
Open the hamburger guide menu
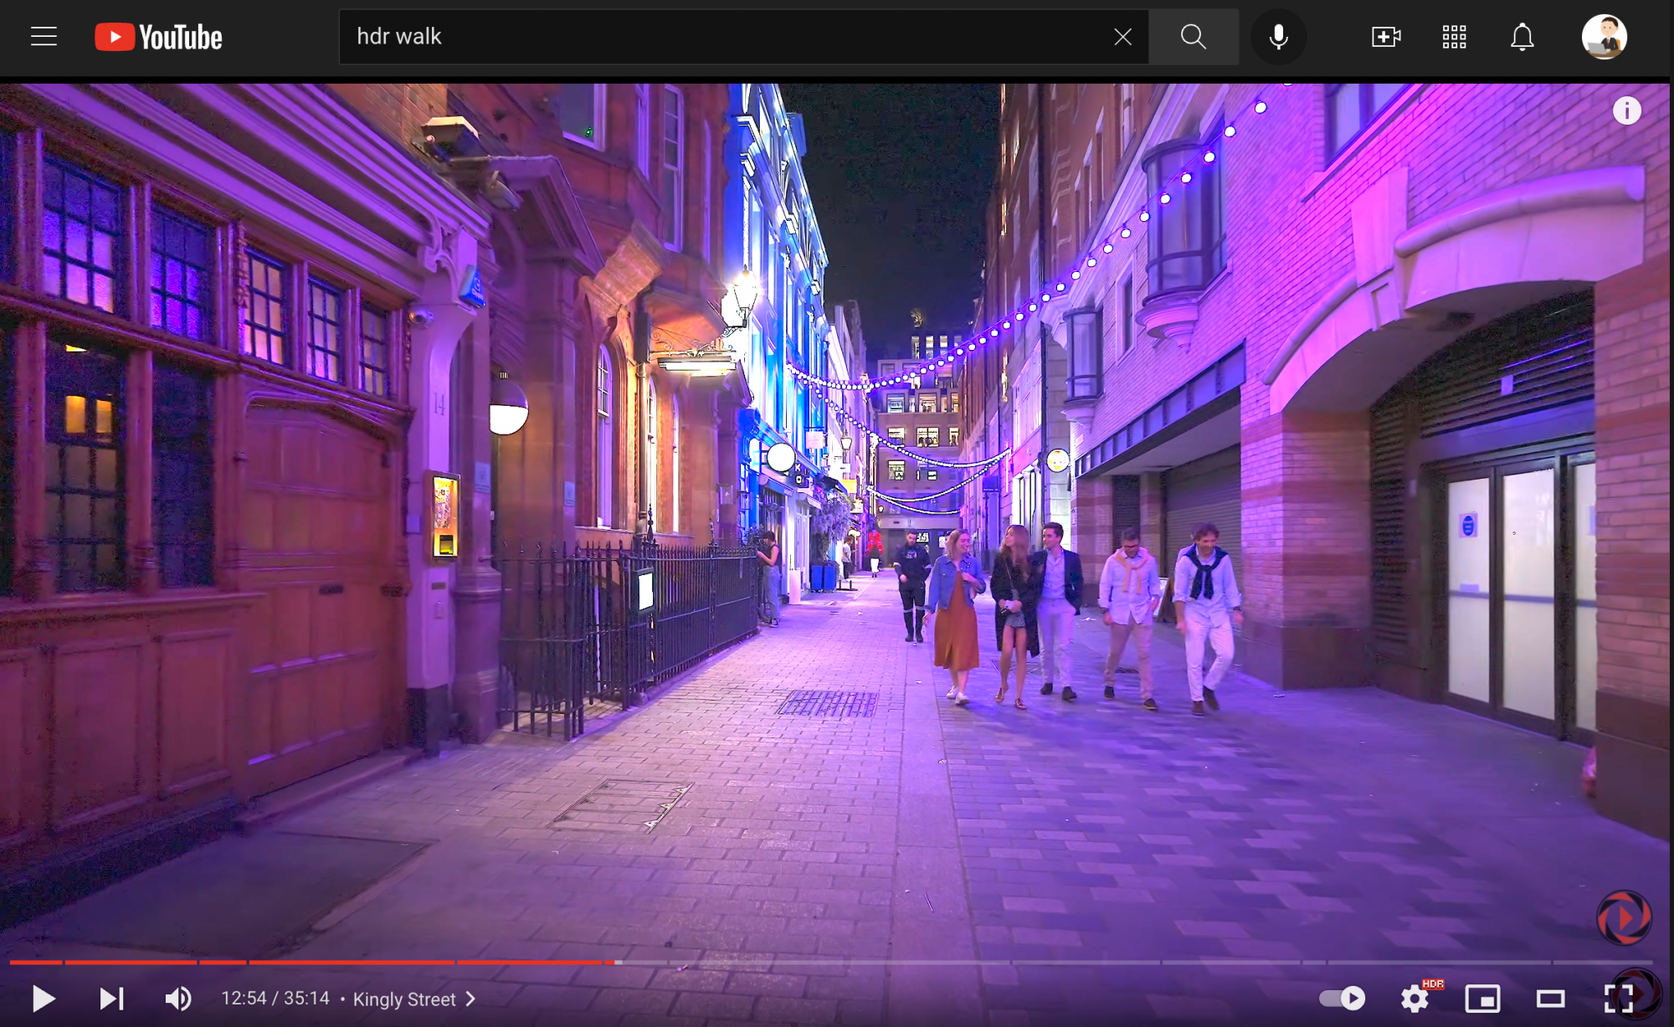pos(44,37)
